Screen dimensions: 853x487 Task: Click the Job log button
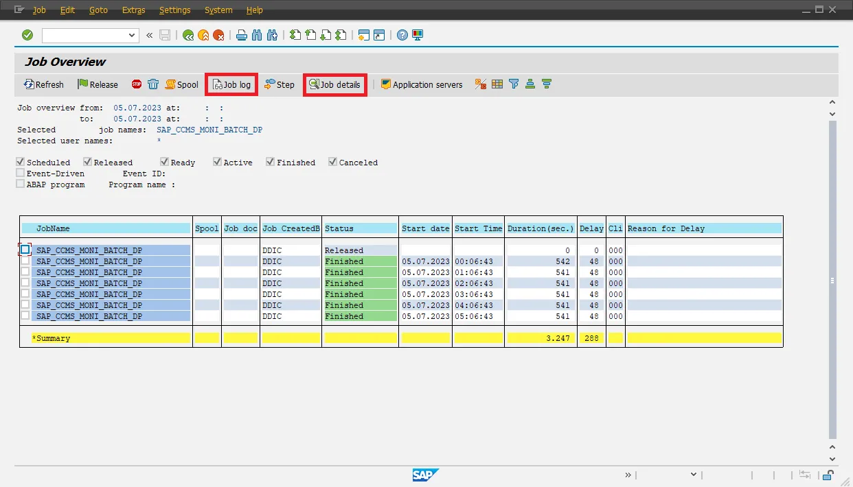click(231, 84)
